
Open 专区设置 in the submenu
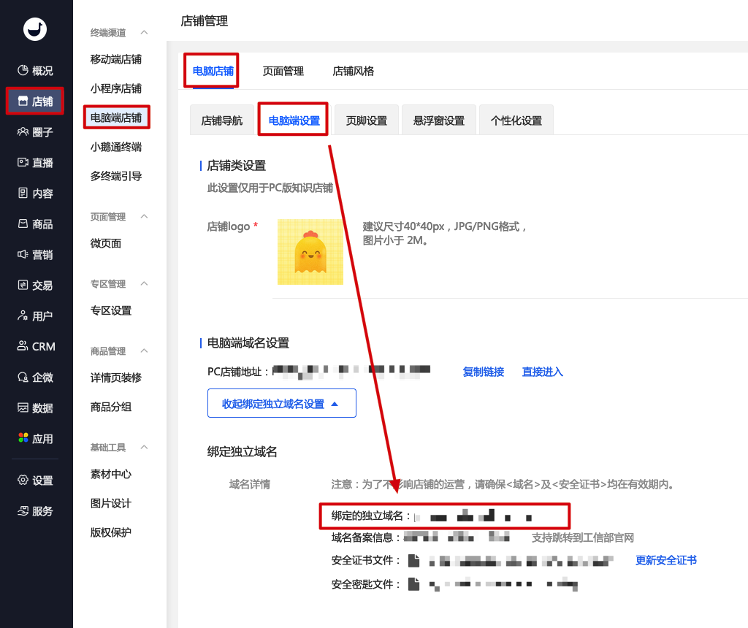(x=111, y=310)
